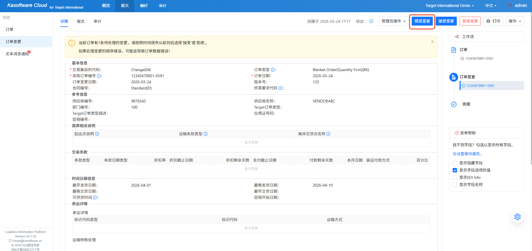Click the info icon beside 订单类型
532x251 pixels.
273,70
